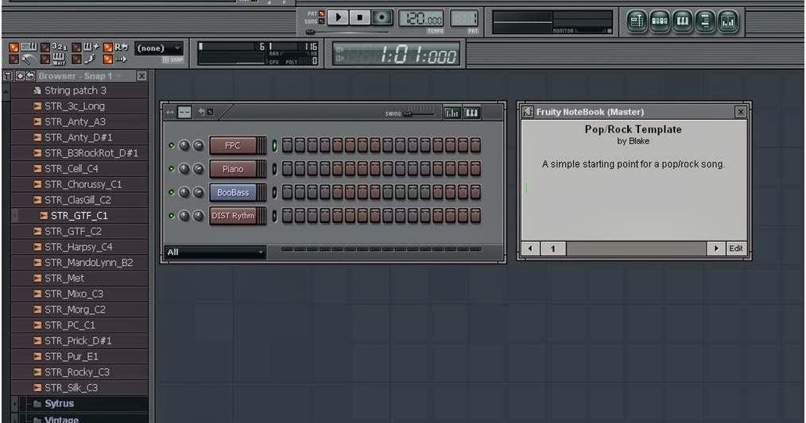
Task: Click the tempo display showing 120
Action: click(421, 19)
